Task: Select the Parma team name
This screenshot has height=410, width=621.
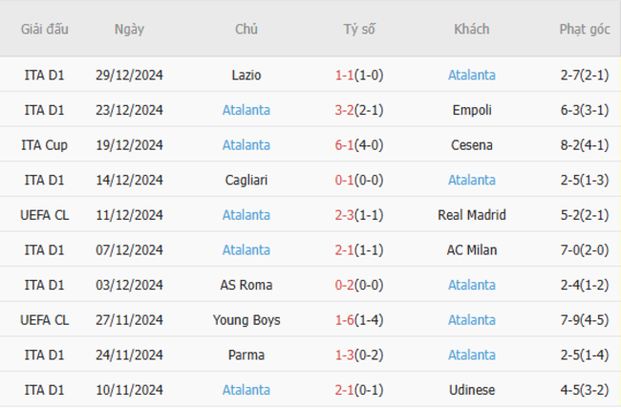Action: click(x=246, y=355)
